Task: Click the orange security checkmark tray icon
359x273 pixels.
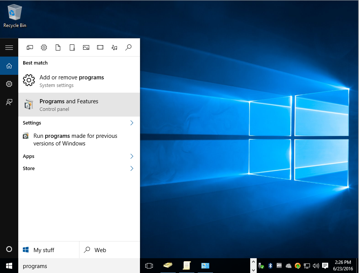Action: tap(298, 266)
